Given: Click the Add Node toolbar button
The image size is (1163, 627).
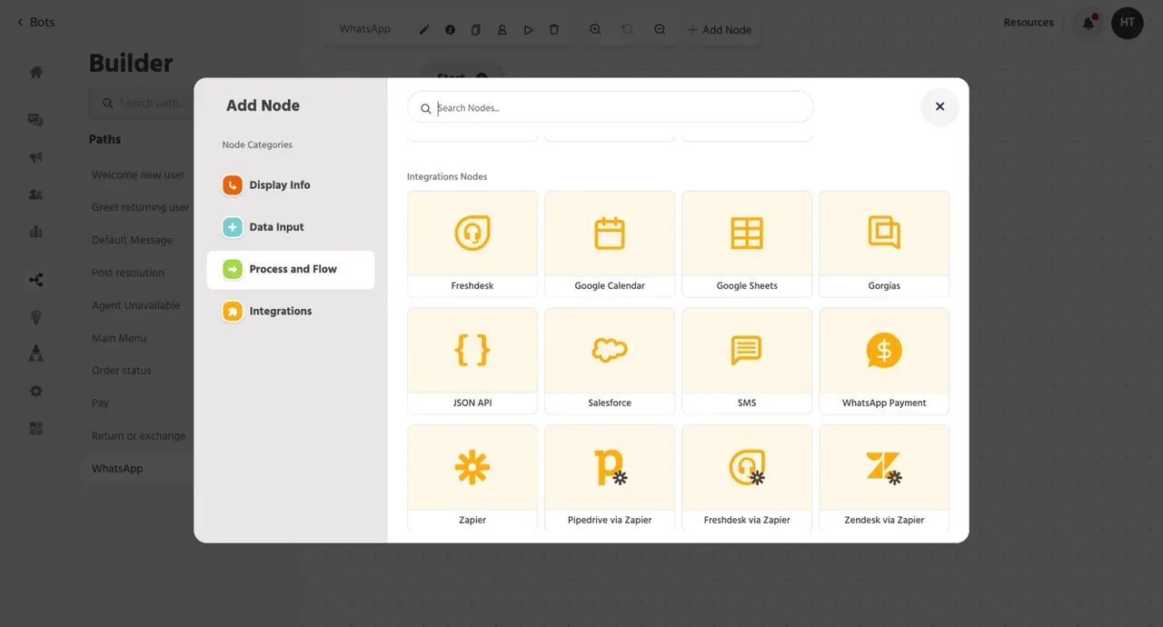Looking at the screenshot, I should point(720,30).
